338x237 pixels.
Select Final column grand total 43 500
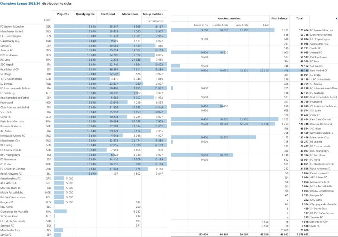(x=264, y=234)
